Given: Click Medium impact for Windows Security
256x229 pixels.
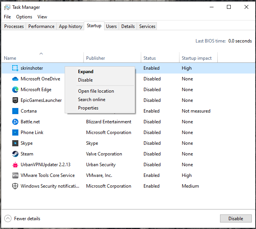Looking at the screenshot, I should (190, 186).
